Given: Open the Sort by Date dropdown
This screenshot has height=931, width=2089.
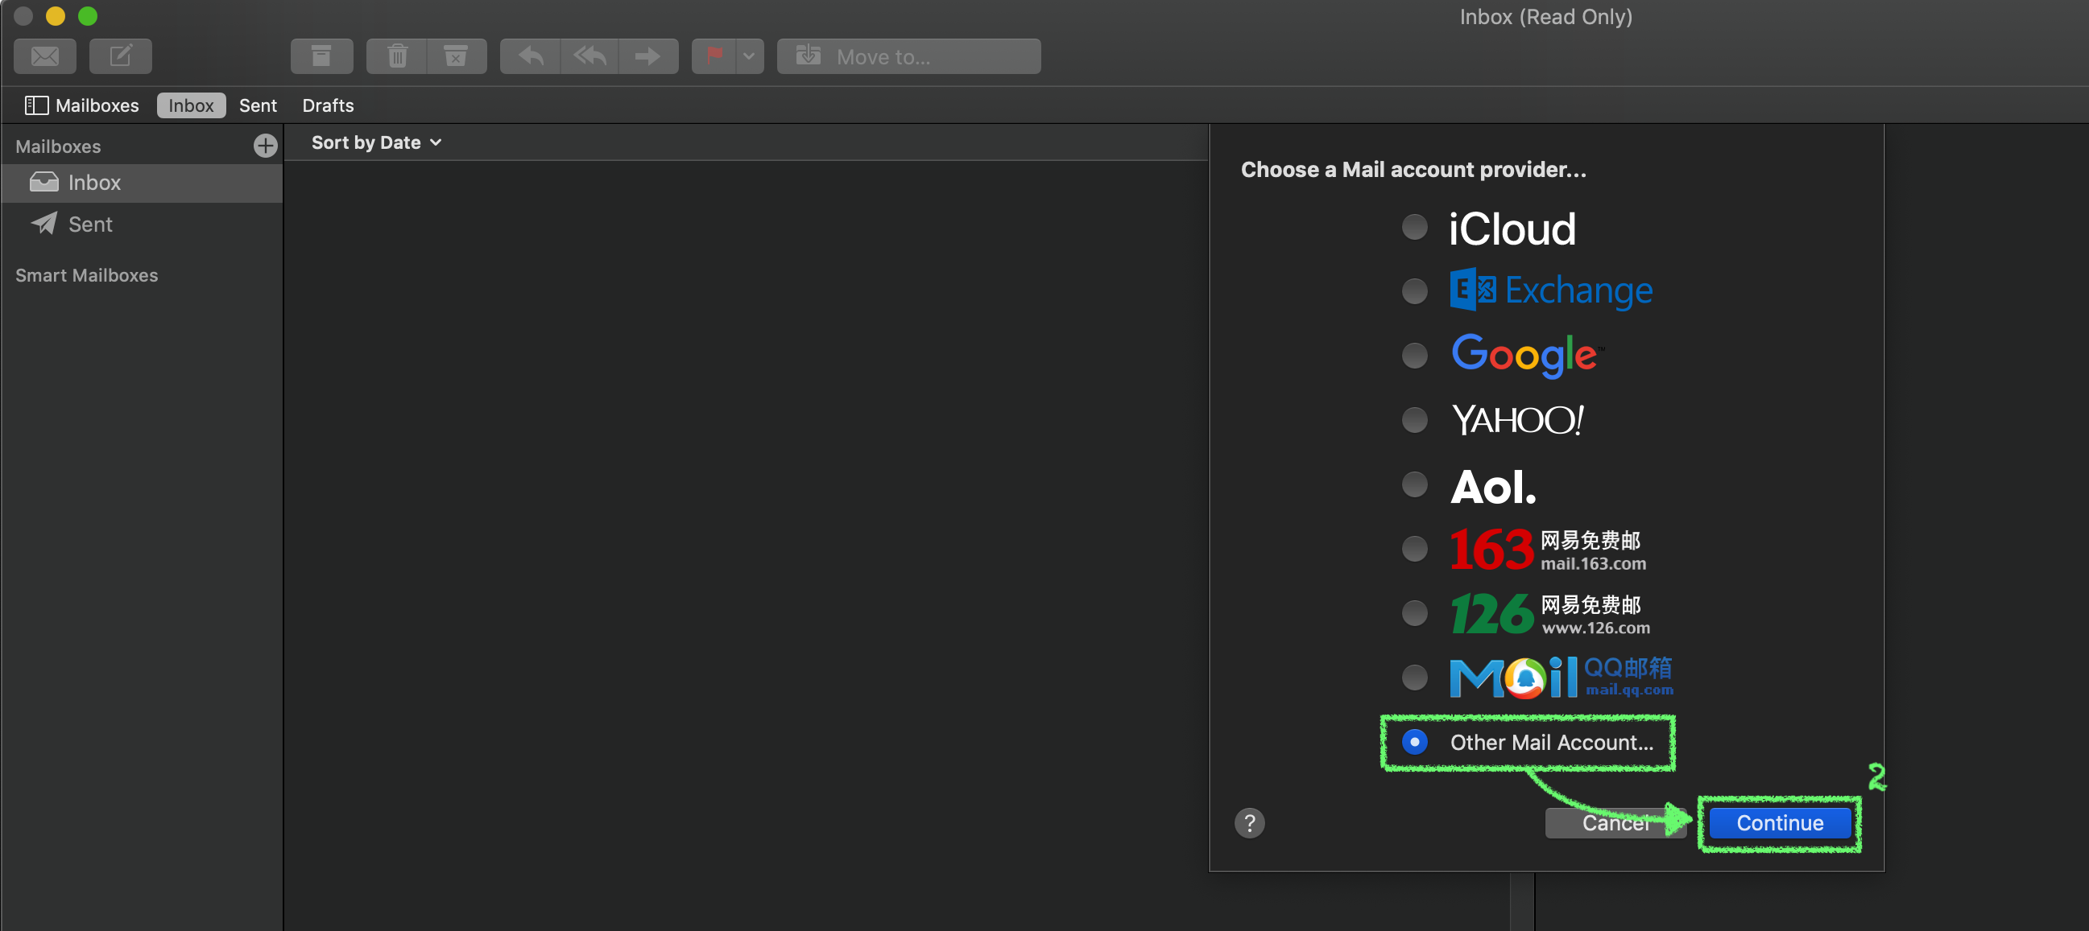Looking at the screenshot, I should point(376,142).
